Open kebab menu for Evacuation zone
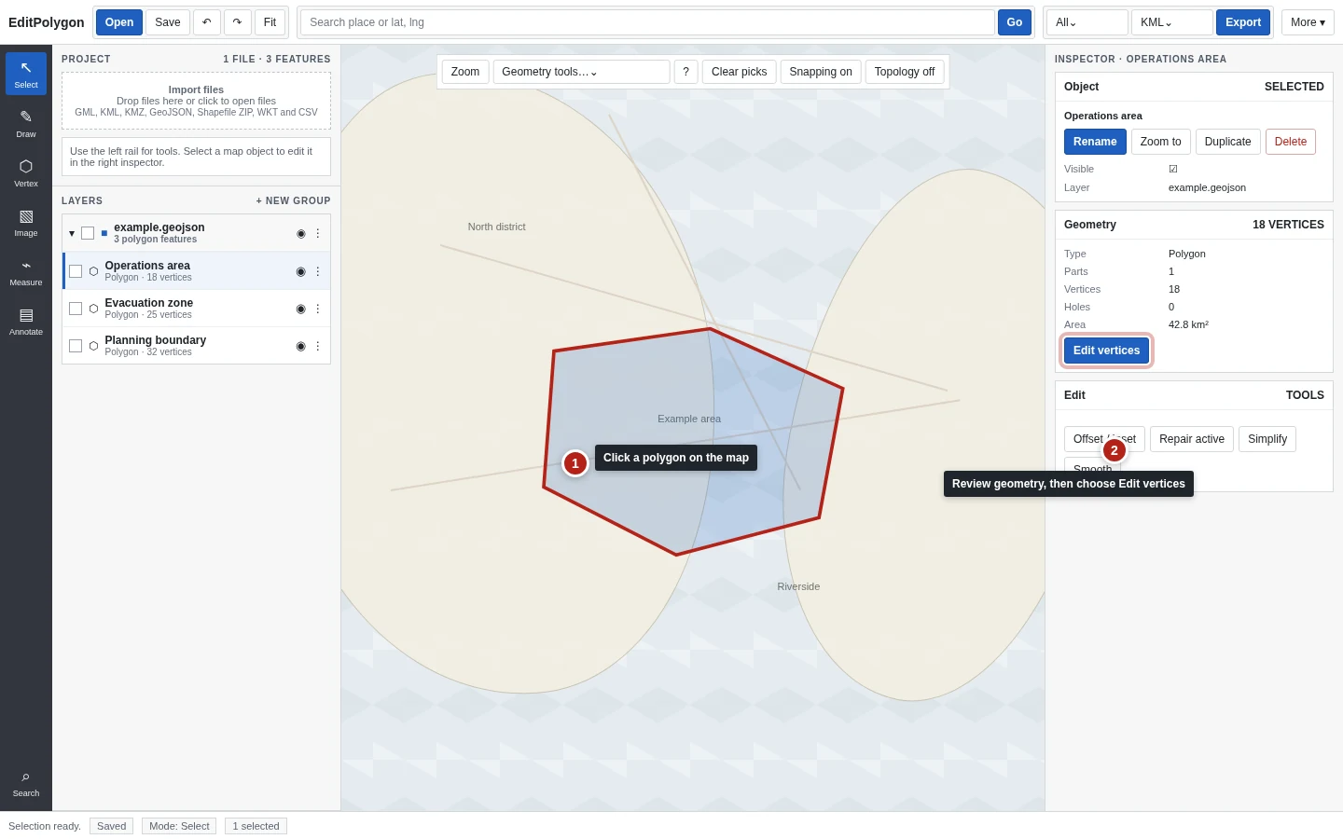Viewport: 1343px width, 839px height. coord(317,309)
